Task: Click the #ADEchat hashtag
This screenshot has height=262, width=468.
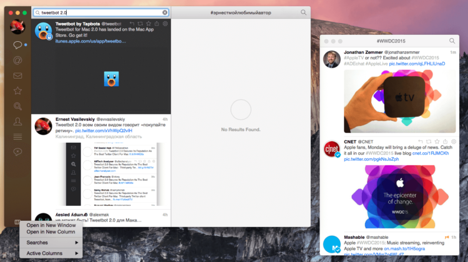Action: tap(354, 64)
